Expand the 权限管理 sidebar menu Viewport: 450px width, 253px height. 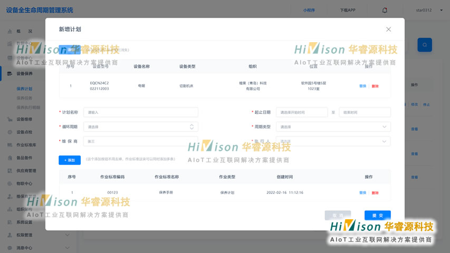click(x=67, y=235)
